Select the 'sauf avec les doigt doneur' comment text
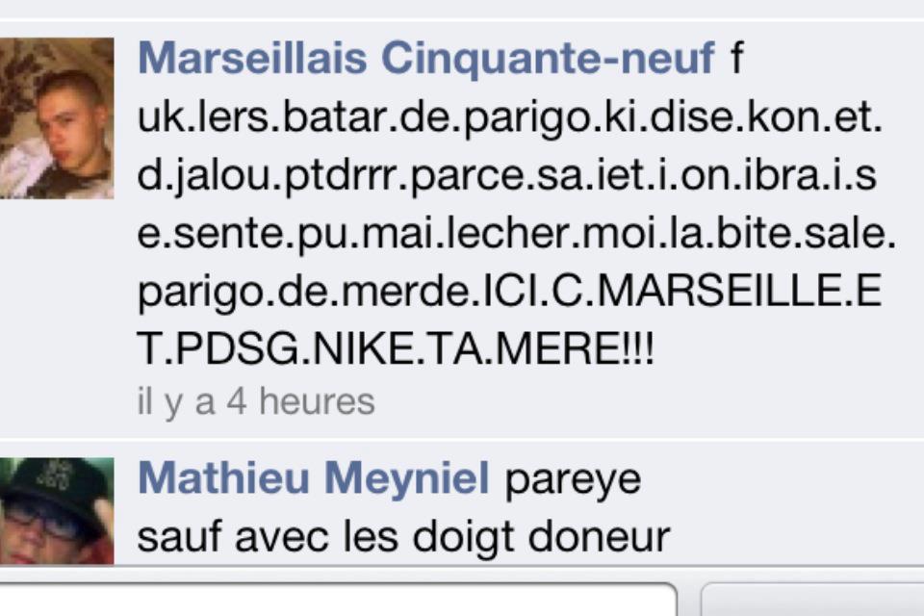 click(403, 537)
